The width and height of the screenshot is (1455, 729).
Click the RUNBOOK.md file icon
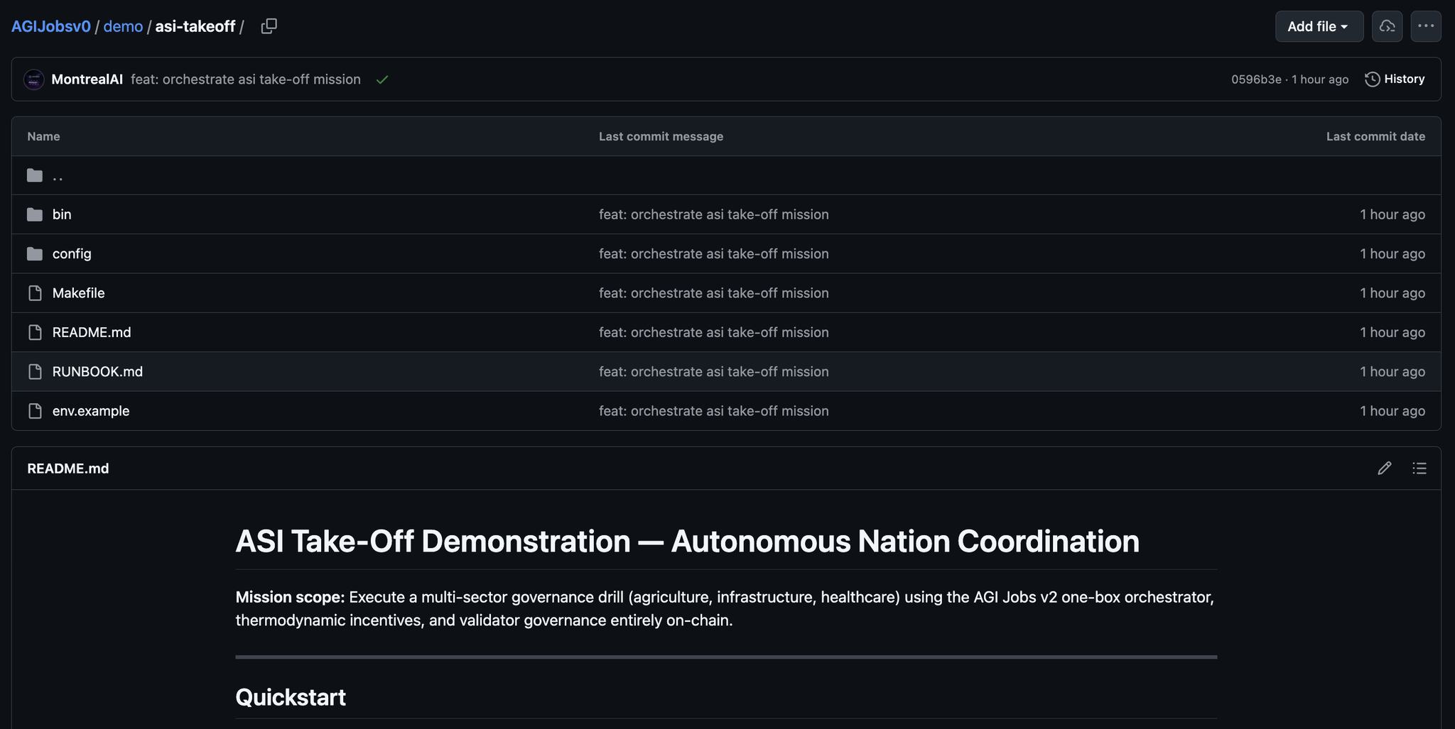pos(35,371)
